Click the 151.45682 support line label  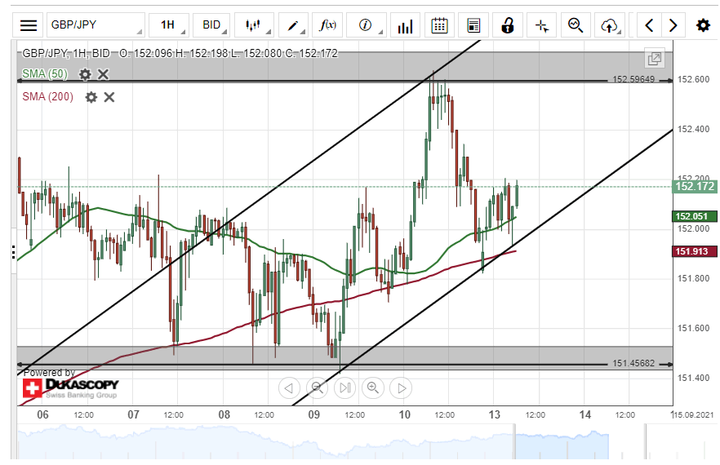(x=633, y=363)
